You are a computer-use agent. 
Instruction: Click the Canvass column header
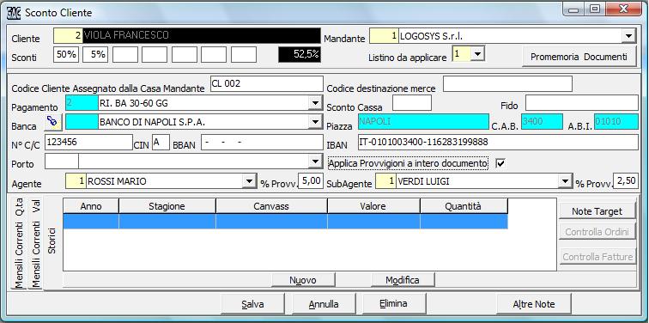(271, 206)
